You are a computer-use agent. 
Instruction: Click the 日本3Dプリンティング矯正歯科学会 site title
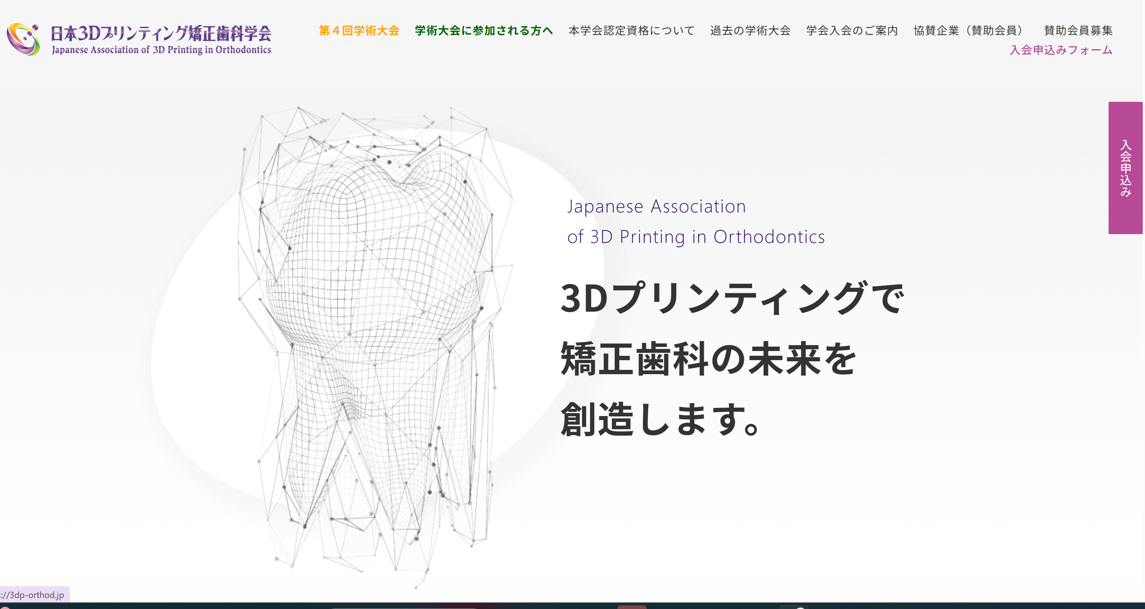coord(161,33)
